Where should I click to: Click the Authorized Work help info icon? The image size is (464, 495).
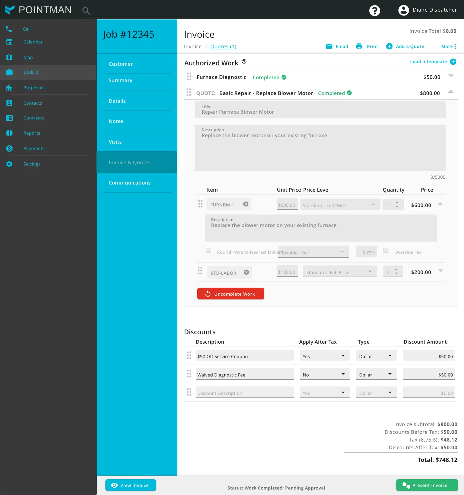tap(244, 62)
